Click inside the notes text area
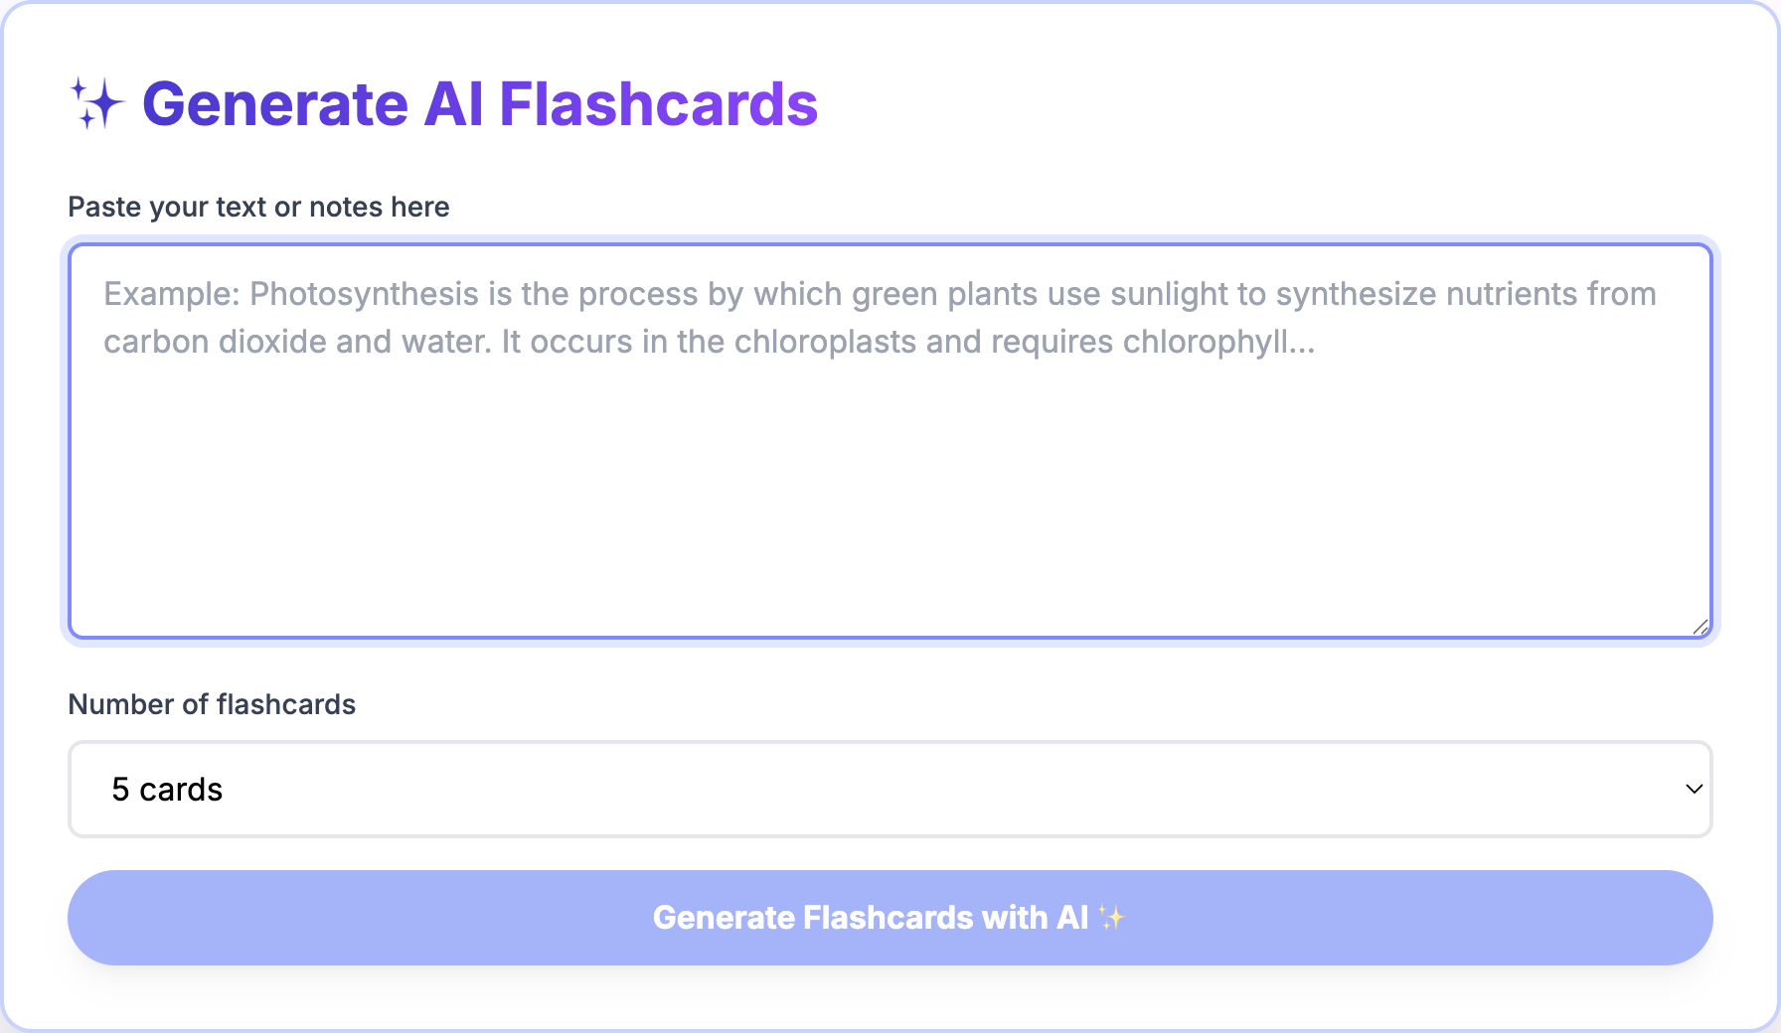The height and width of the screenshot is (1033, 1781). tap(890, 437)
